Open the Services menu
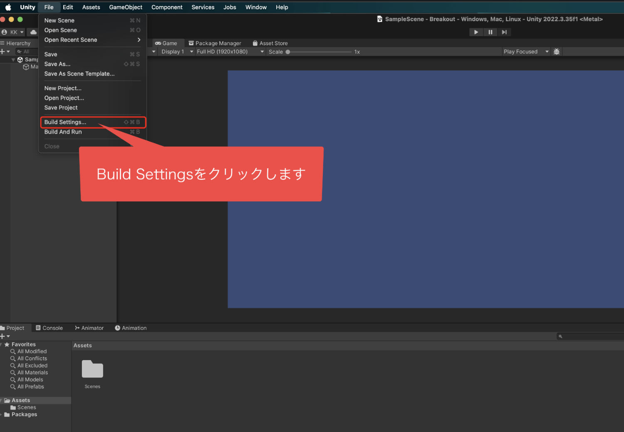The image size is (624, 432). (203, 7)
